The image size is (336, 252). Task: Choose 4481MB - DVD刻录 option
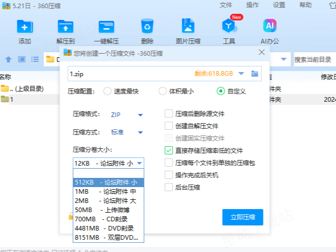click(x=108, y=228)
